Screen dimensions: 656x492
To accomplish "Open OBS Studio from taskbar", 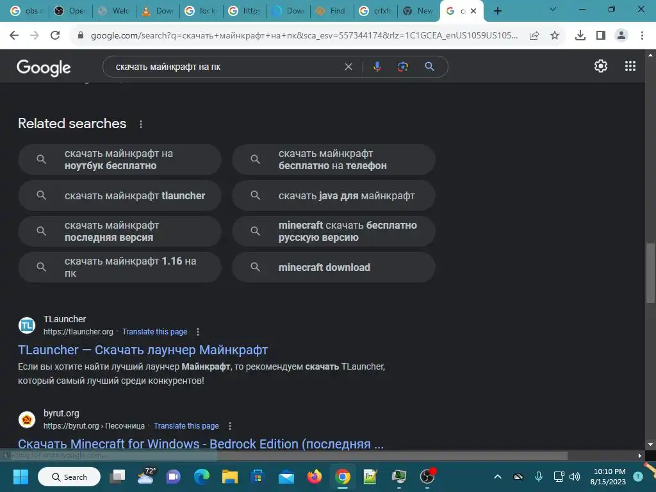I will pos(427,477).
